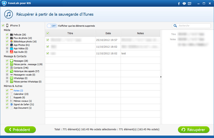
Task: Toggle the deleted-items-only OFF switch
Action: point(52,26)
